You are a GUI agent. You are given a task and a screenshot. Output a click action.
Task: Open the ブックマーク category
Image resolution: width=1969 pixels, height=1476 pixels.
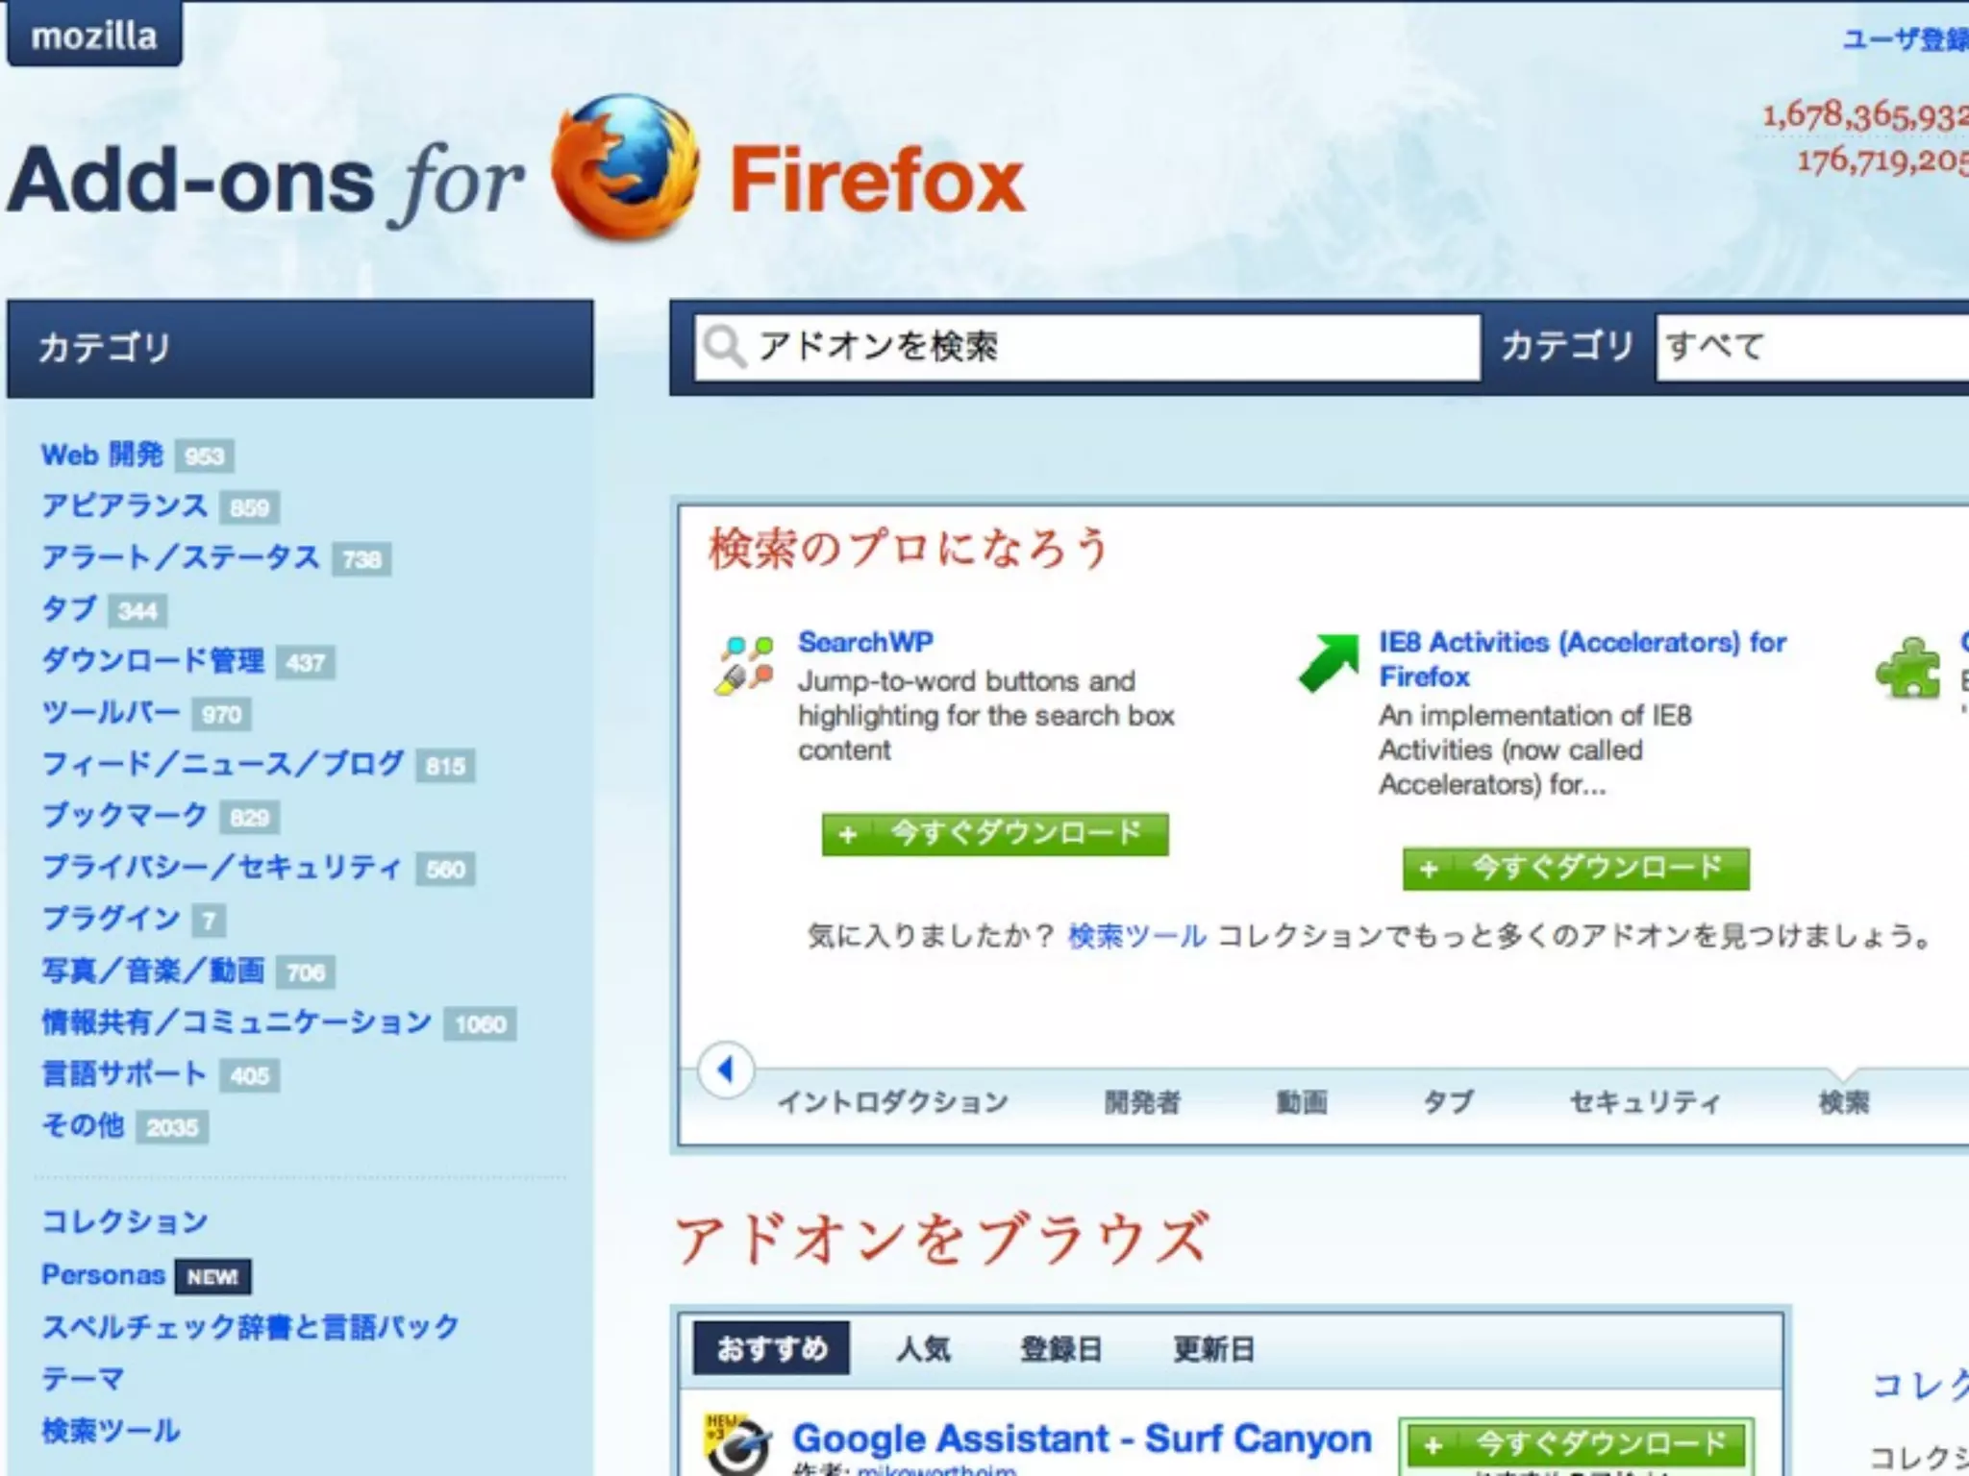click(x=125, y=816)
